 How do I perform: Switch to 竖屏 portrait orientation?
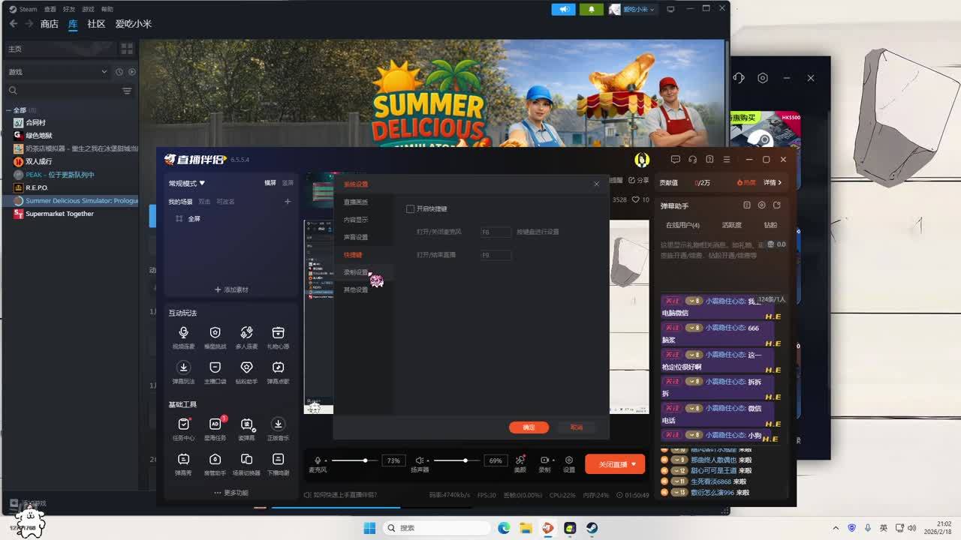pyautogui.click(x=288, y=183)
